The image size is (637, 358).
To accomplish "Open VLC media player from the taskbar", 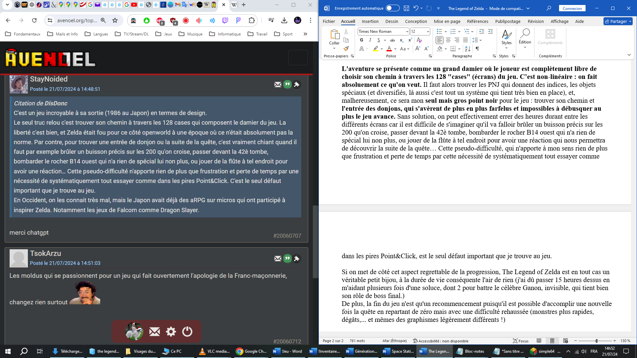I will (214, 351).
